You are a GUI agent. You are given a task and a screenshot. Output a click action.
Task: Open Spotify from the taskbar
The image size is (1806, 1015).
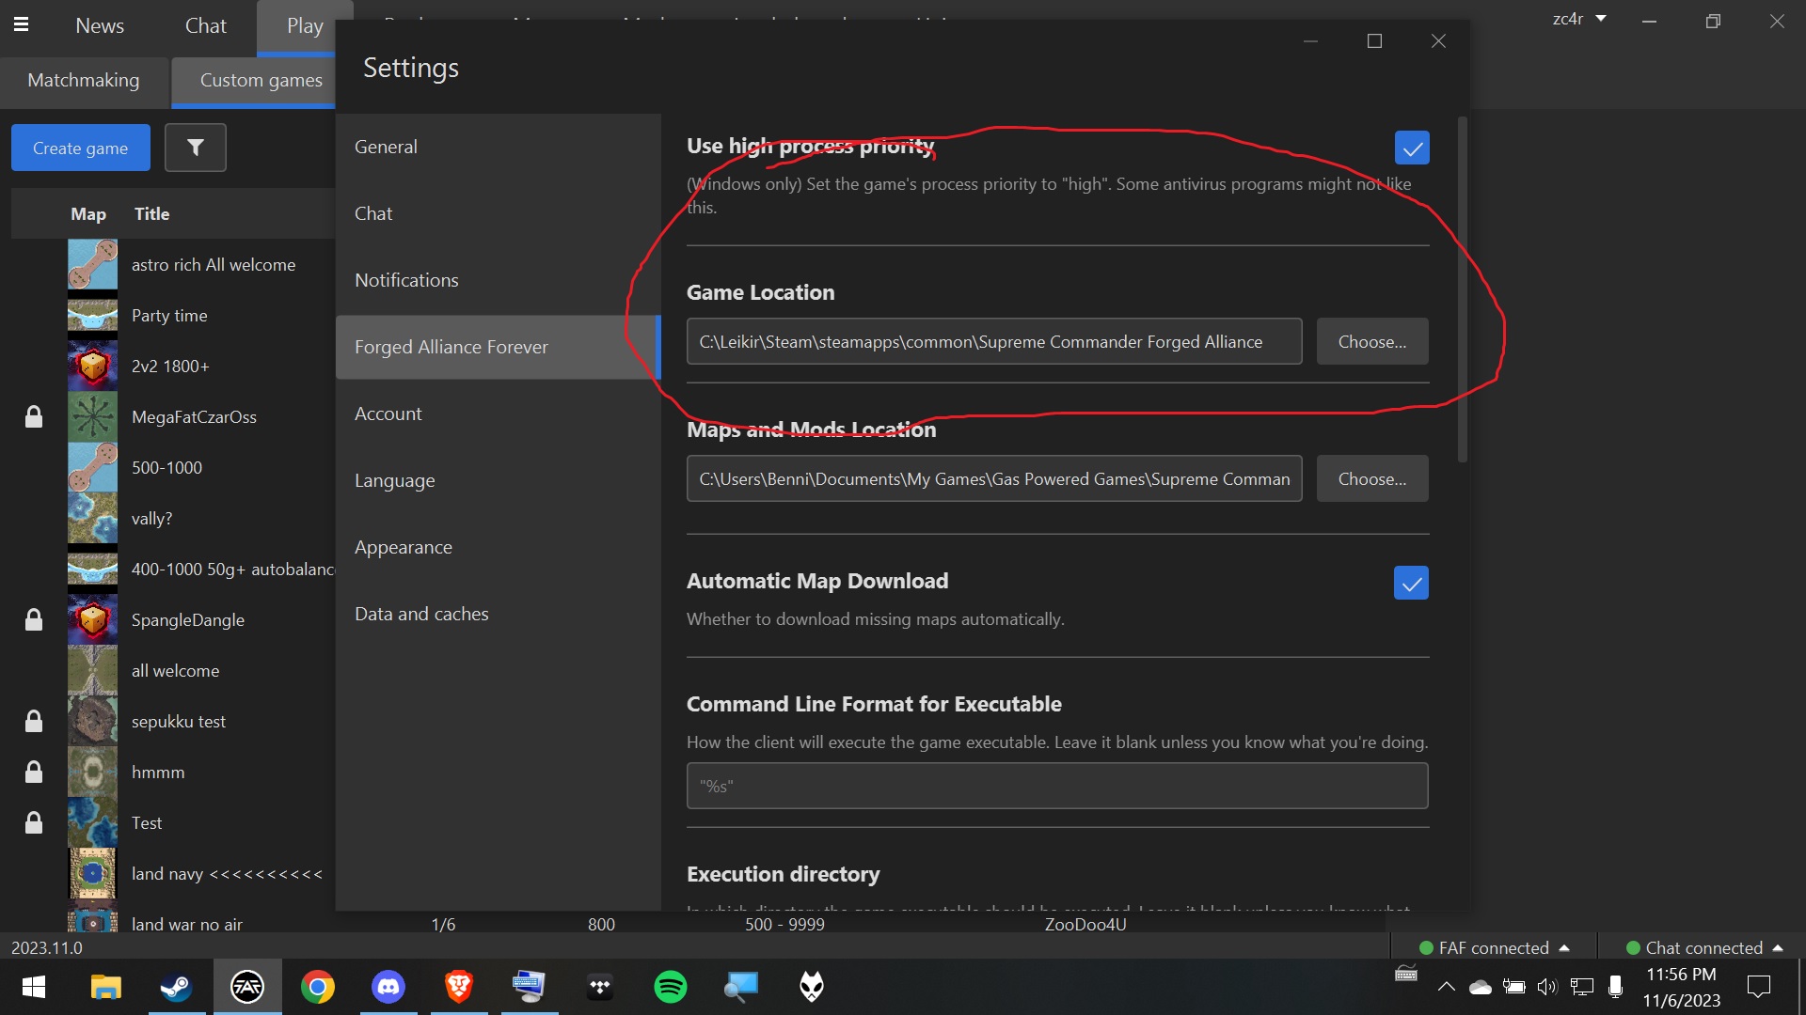point(671,987)
